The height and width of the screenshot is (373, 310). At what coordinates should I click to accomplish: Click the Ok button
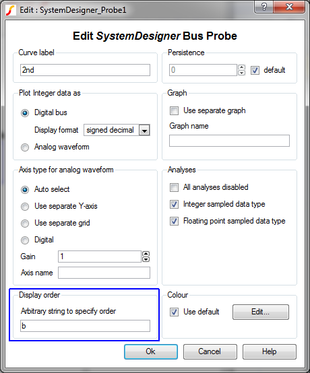click(151, 351)
